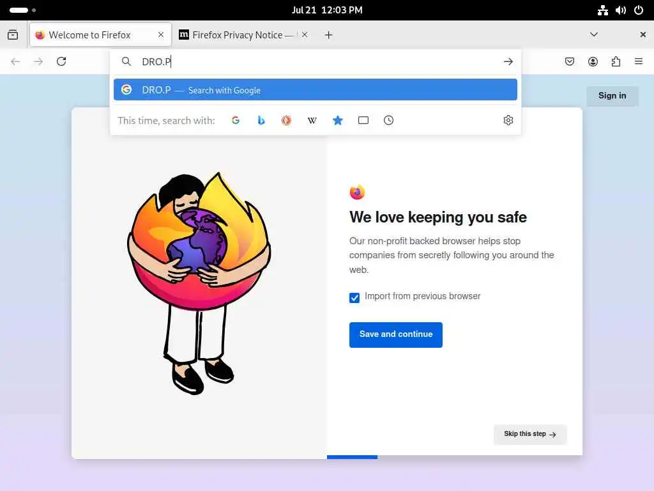The image size is (654, 491).
Task: Expand the list all tabs chevron
Action: tap(594, 35)
